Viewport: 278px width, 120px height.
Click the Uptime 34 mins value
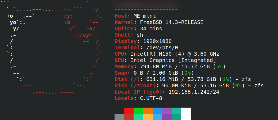click(x=151, y=28)
